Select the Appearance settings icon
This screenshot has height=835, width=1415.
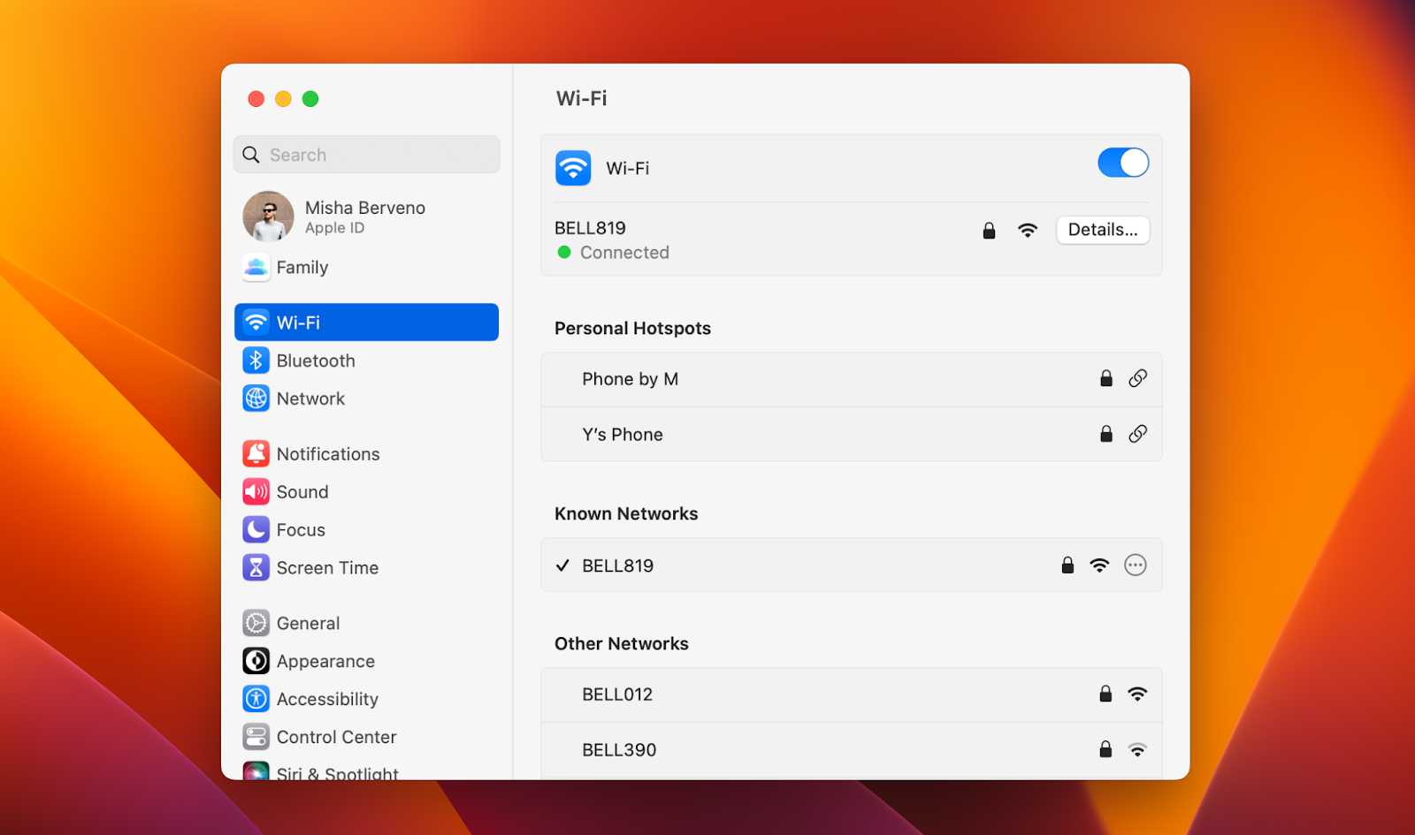[256, 660]
